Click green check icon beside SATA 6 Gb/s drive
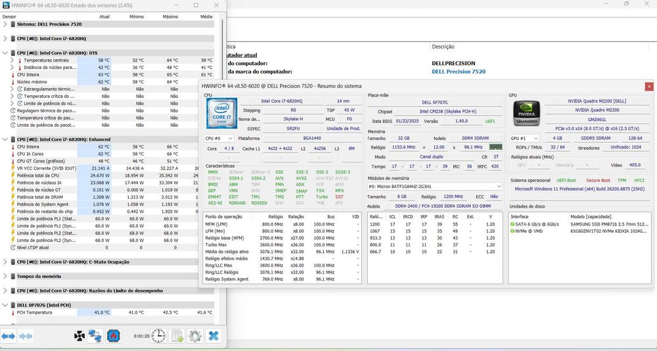 point(512,224)
